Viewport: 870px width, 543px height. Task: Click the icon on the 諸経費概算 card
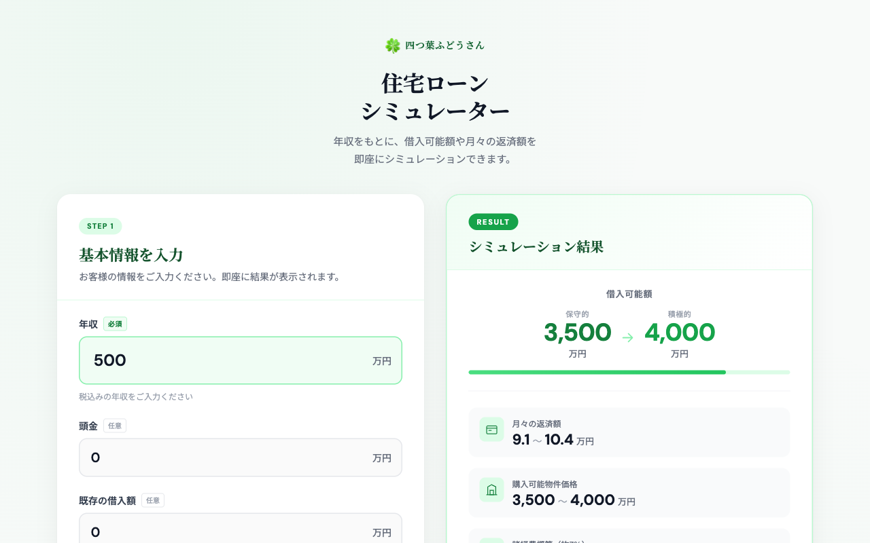click(491, 538)
